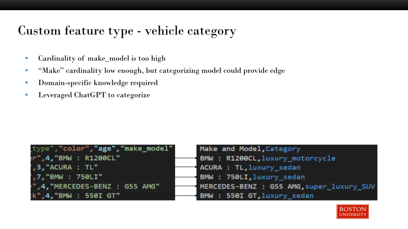
Task: Click the 'Category' header in right table
Action: click(x=283, y=149)
